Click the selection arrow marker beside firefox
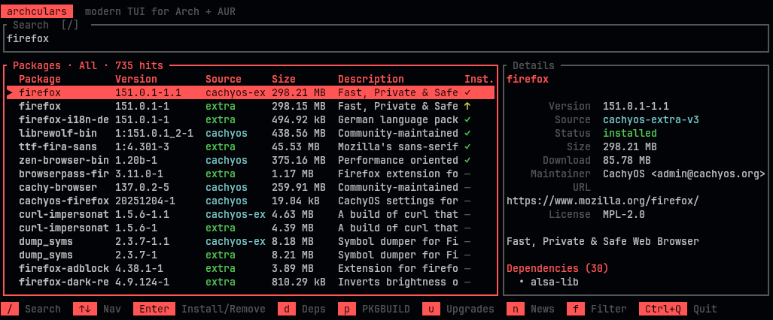The height and width of the screenshot is (320, 773). click(10, 92)
